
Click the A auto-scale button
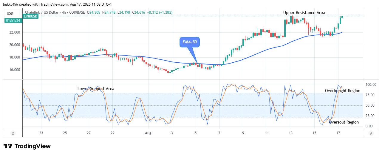click(371, 134)
